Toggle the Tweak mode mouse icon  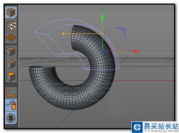tap(11, 105)
